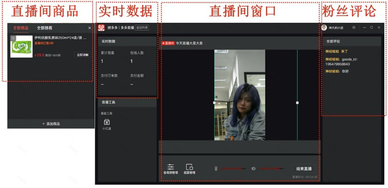Click 添加商品 to add a product
Image resolution: width=388 pixels, height=188 pixels.
pyautogui.click(x=51, y=124)
